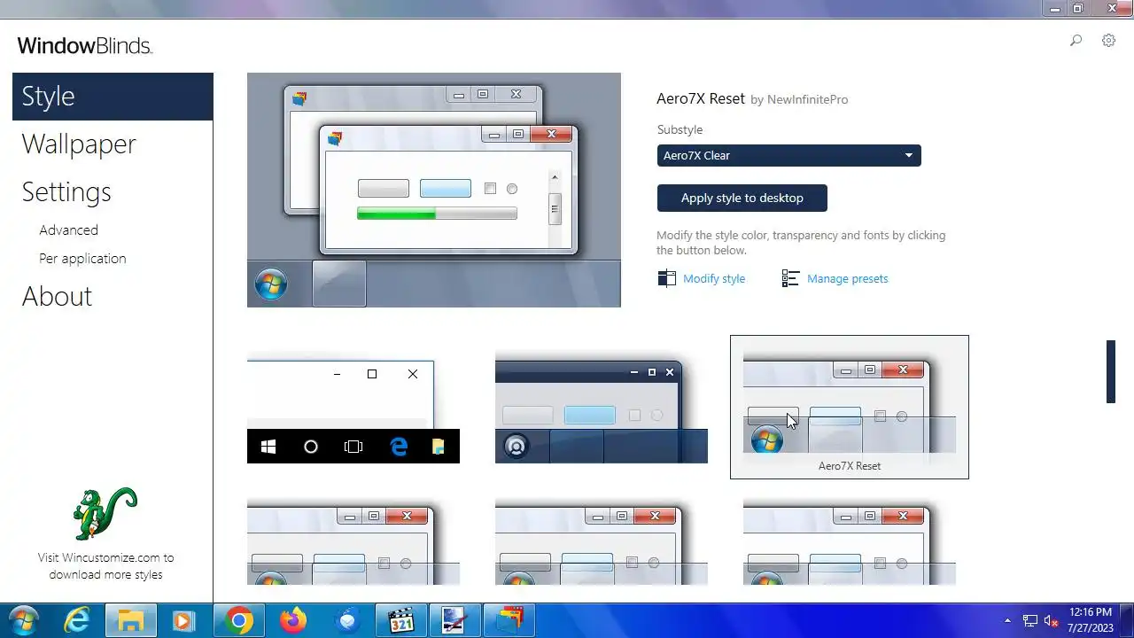The height and width of the screenshot is (638, 1134).
Task: Visit Wincustomize.com to download styles
Action: tap(105, 566)
